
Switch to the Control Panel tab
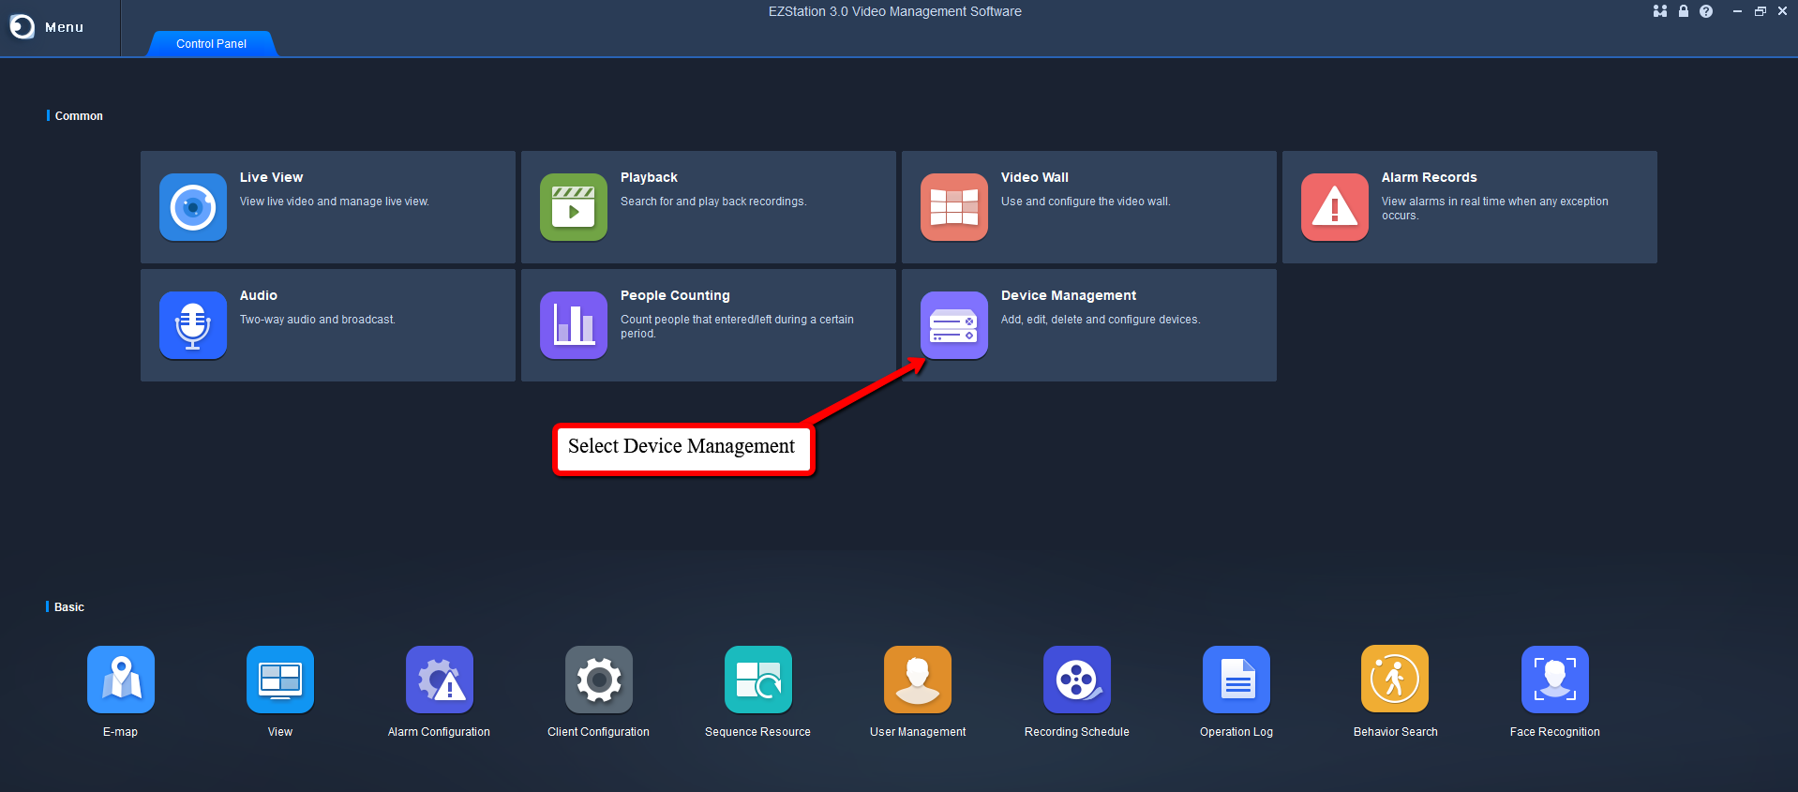tap(212, 44)
